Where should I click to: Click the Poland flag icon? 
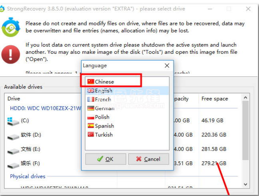91,117
